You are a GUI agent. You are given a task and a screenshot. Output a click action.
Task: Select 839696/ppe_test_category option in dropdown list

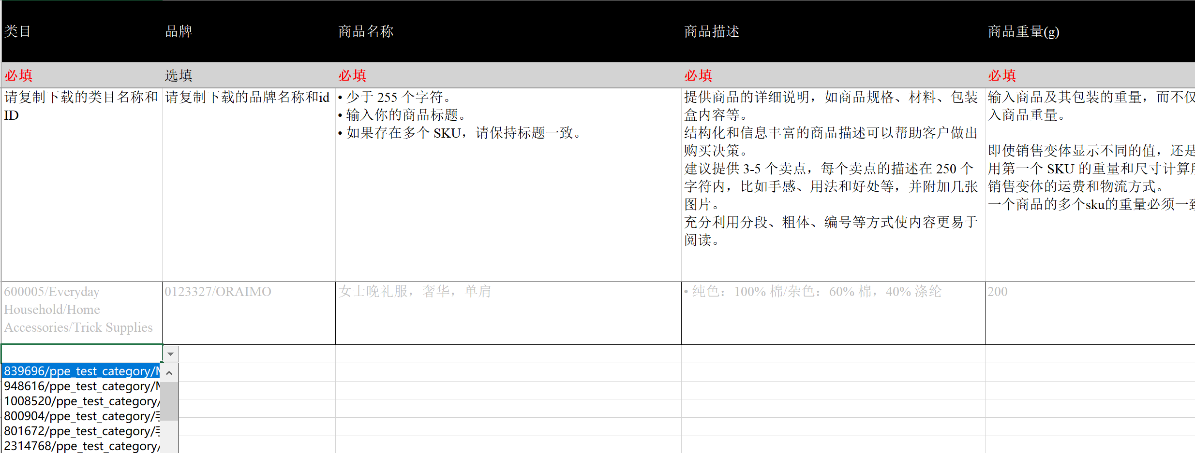[81, 371]
